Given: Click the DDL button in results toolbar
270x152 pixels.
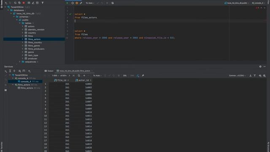Looking at the screenshot, I should pos(125,76).
